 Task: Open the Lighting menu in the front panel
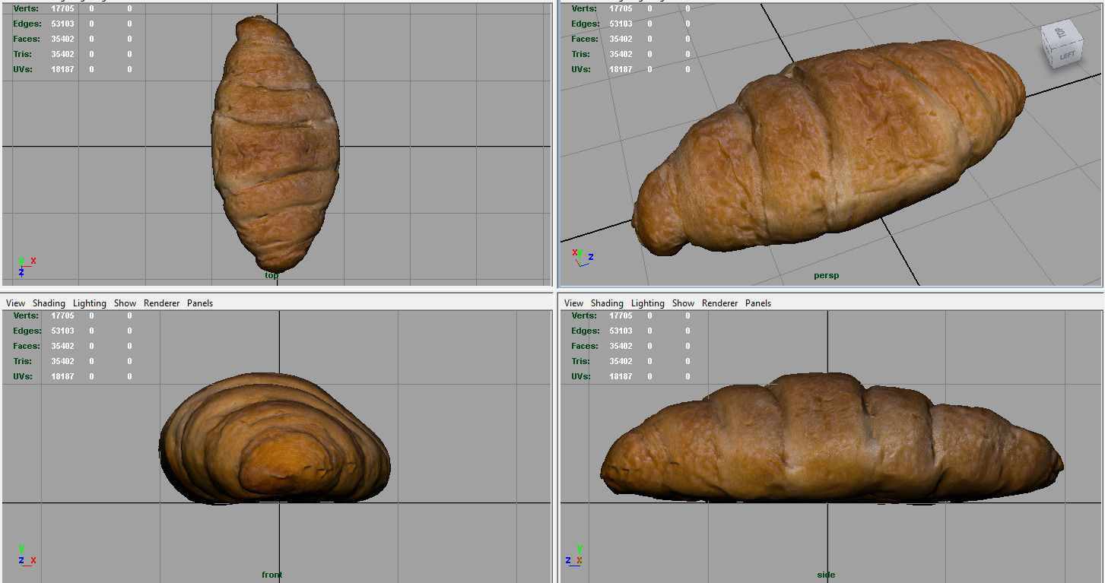tap(90, 303)
